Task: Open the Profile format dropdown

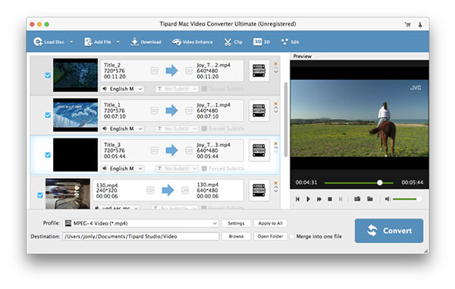Action: click(141, 223)
